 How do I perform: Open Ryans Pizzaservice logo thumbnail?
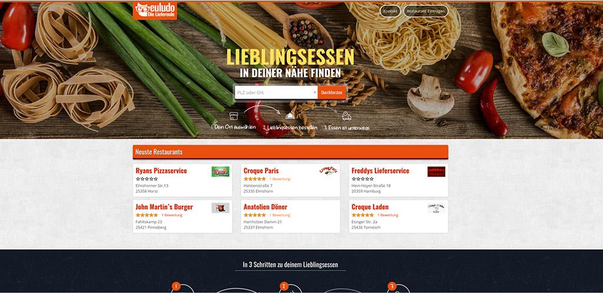tap(220, 172)
